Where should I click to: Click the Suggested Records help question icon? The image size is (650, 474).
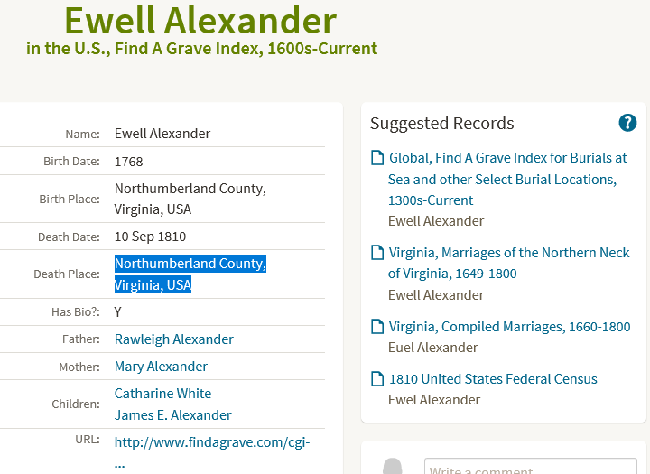(x=627, y=123)
